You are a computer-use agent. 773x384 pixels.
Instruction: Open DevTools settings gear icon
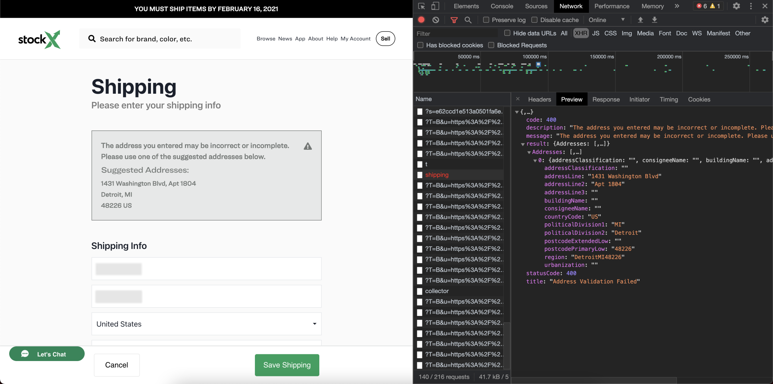click(x=736, y=6)
